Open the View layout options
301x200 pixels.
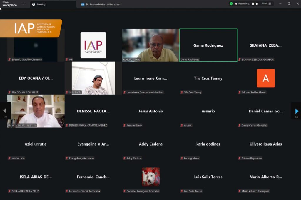coord(266,4)
